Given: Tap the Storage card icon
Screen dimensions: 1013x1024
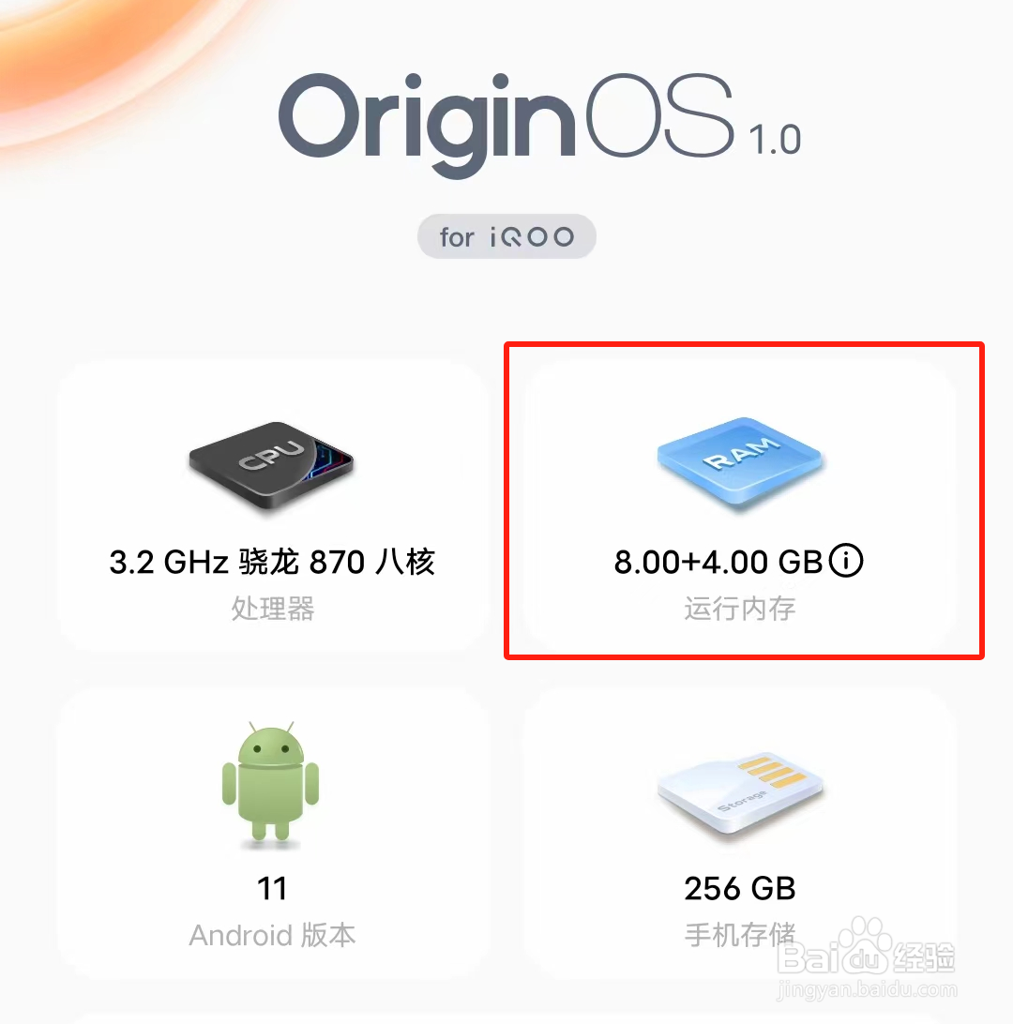Looking at the screenshot, I should tap(740, 792).
